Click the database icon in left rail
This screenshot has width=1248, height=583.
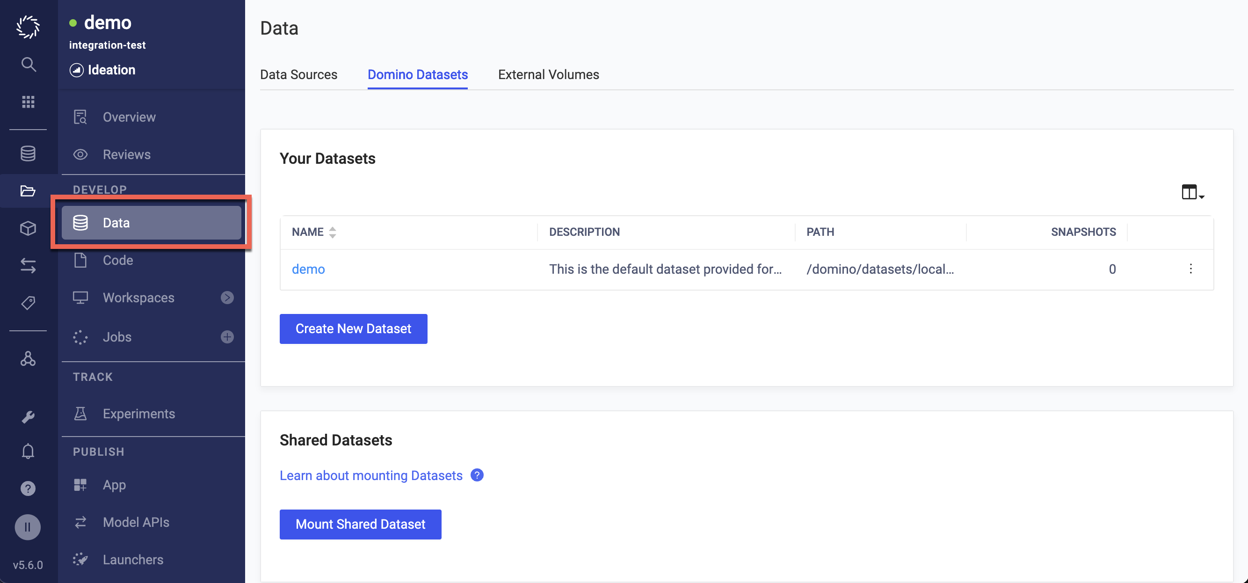(x=28, y=153)
